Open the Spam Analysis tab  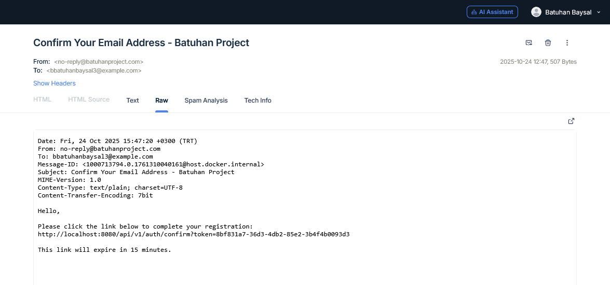(206, 101)
